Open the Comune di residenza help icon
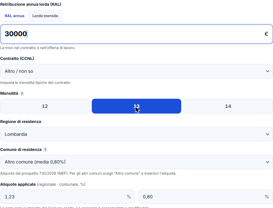The image size is (273, 208). coord(45,150)
